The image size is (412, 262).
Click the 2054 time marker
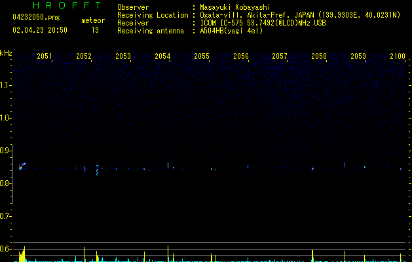(162, 56)
